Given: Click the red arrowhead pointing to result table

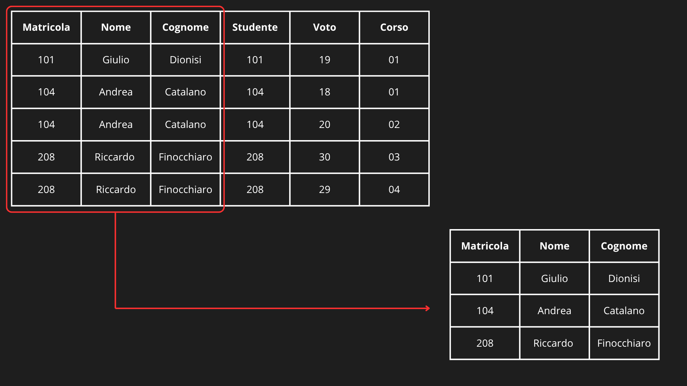Looking at the screenshot, I should point(427,308).
